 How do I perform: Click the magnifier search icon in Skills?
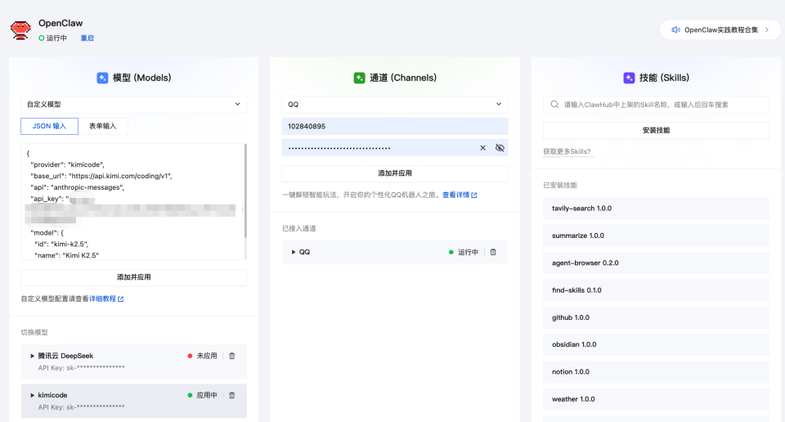click(x=554, y=105)
